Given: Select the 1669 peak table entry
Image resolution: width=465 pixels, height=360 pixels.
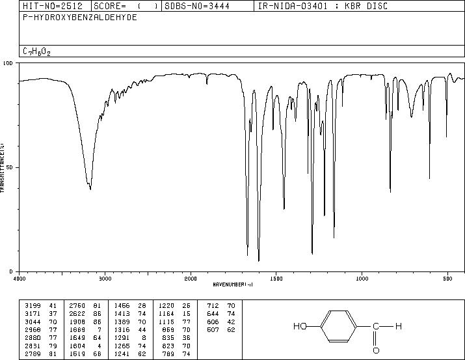Looking at the screenshot, I should click(85, 329).
